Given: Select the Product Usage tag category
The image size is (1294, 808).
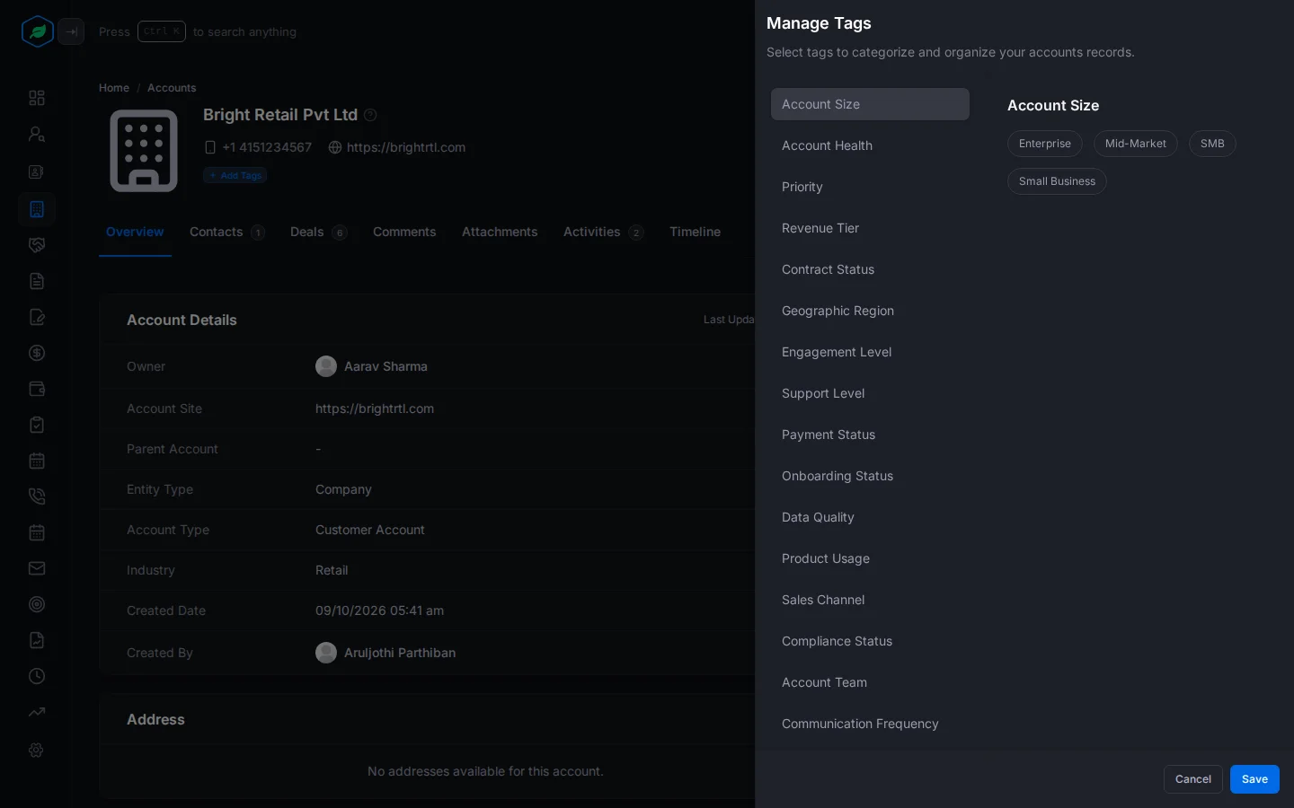Looking at the screenshot, I should 870,558.
